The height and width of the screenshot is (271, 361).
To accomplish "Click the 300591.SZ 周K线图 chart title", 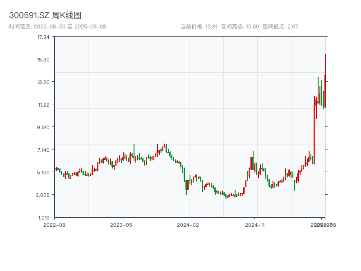I will 45,16.
